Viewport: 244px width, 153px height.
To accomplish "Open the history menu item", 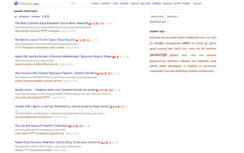I will pyautogui.click(x=95, y=3).
